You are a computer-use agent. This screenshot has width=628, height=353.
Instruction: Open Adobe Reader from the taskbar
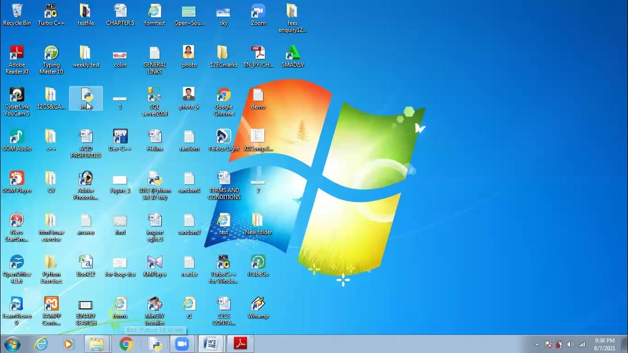[241, 344]
